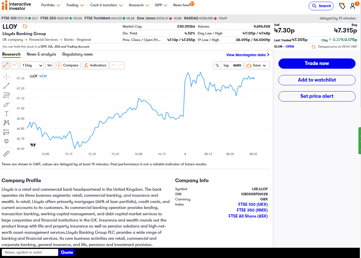361x258 pixels.
Task: Toggle percentage scale on the chart
Action: pos(217,65)
